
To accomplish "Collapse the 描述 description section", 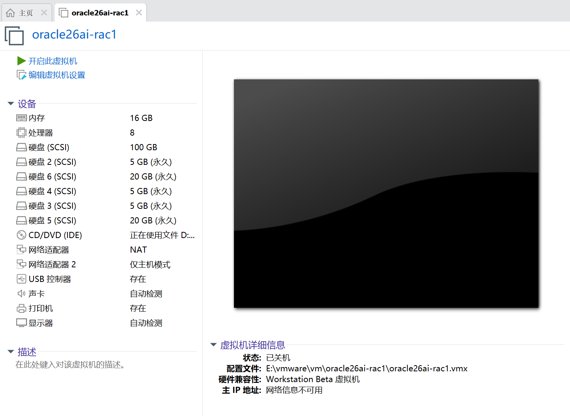I will click(x=10, y=351).
